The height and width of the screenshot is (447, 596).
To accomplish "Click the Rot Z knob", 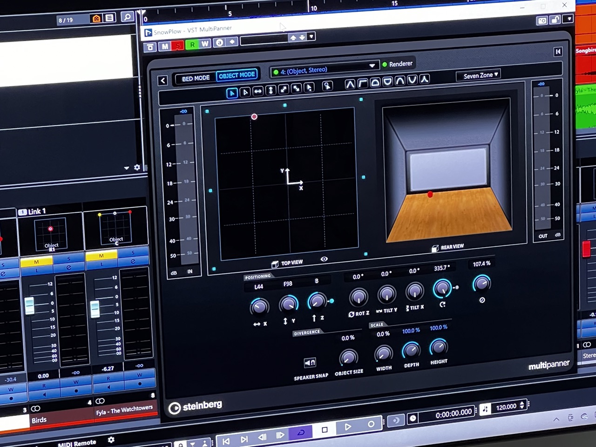I will click(358, 297).
